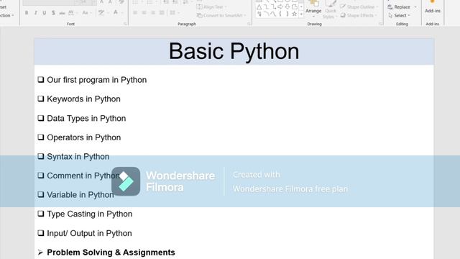Image resolution: width=460 pixels, height=259 pixels.
Task: Select the star shape
Action: pyautogui.click(x=295, y=14)
